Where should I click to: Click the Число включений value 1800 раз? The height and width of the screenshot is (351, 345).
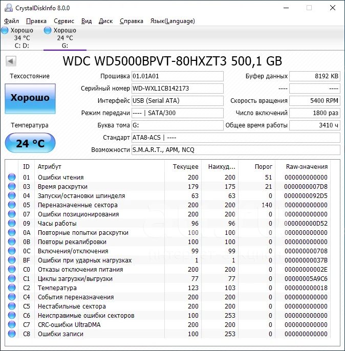point(315,113)
